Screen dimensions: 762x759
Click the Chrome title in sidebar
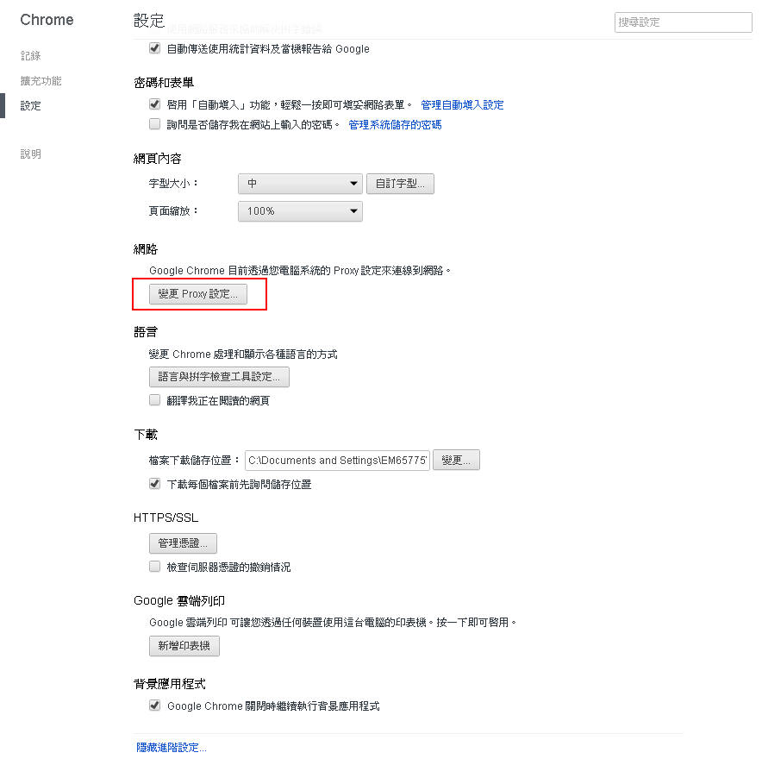click(47, 20)
